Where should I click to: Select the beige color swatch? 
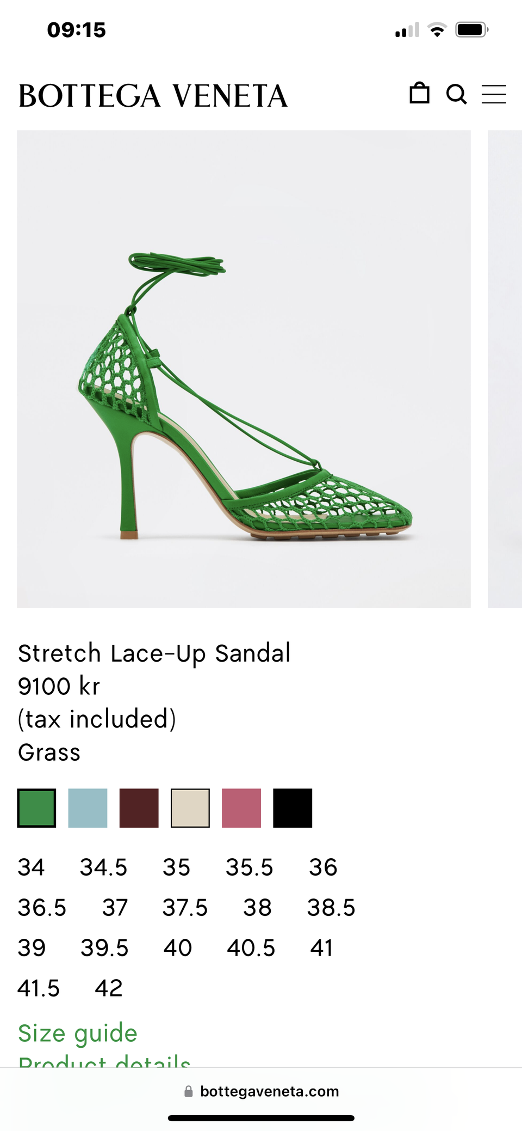click(x=190, y=808)
